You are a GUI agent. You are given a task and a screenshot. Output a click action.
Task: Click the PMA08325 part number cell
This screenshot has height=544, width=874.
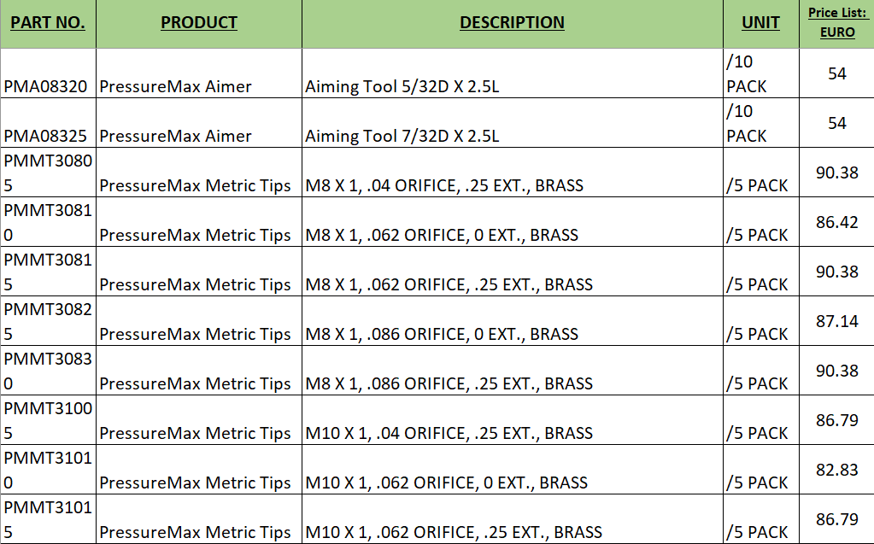click(x=48, y=123)
